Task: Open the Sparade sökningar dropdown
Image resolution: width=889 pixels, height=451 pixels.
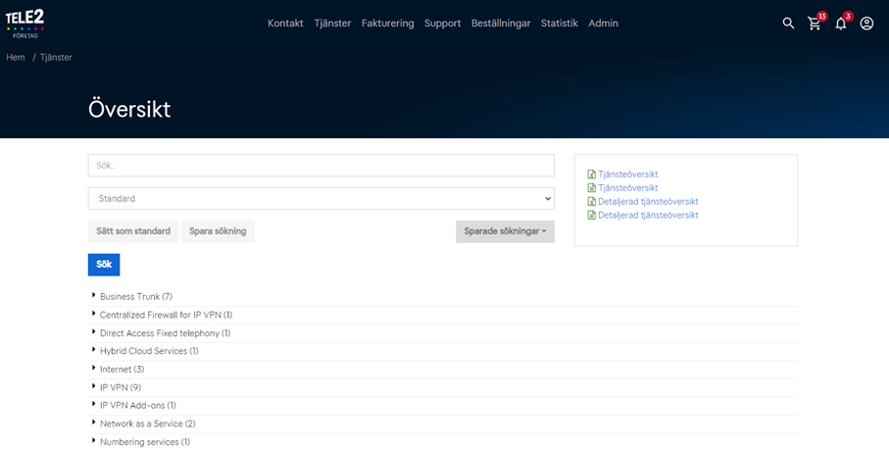Action: [x=505, y=231]
